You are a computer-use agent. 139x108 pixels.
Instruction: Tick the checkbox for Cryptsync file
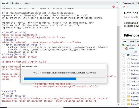[124, 78]
